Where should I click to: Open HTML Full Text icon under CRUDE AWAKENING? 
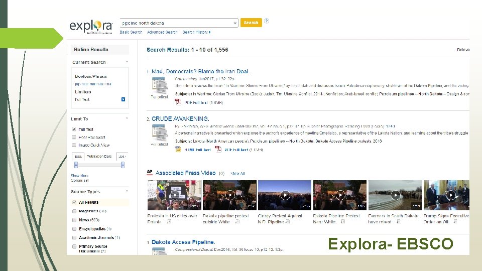pyautogui.click(x=178, y=150)
